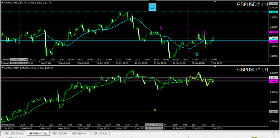Viewport: 280px width, 138px height.
Task: Open the GBPUSD#,H1 chart tab
Action: pos(80,133)
